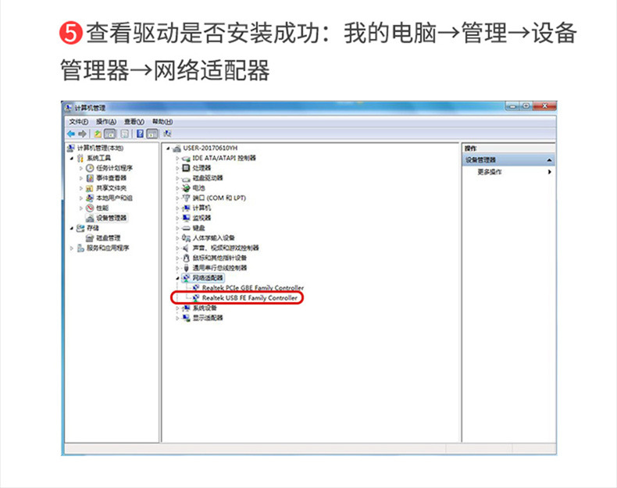Click the 事件查看器 icon in left tree
This screenshot has height=488, width=617.
[90, 178]
